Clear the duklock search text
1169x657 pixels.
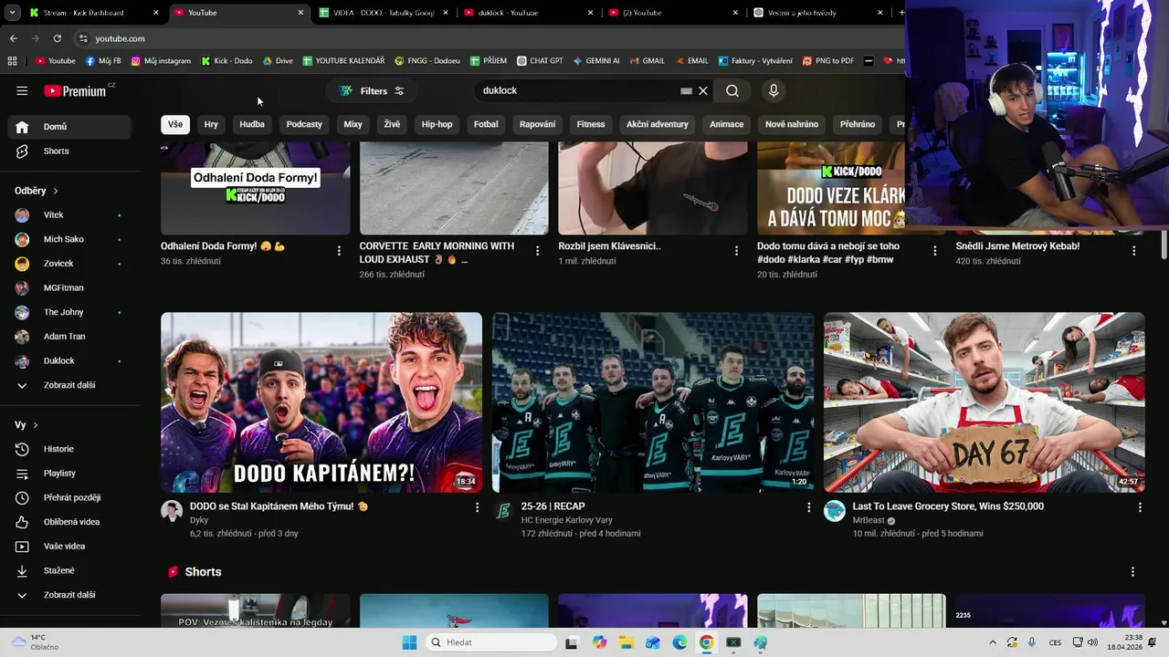click(703, 90)
